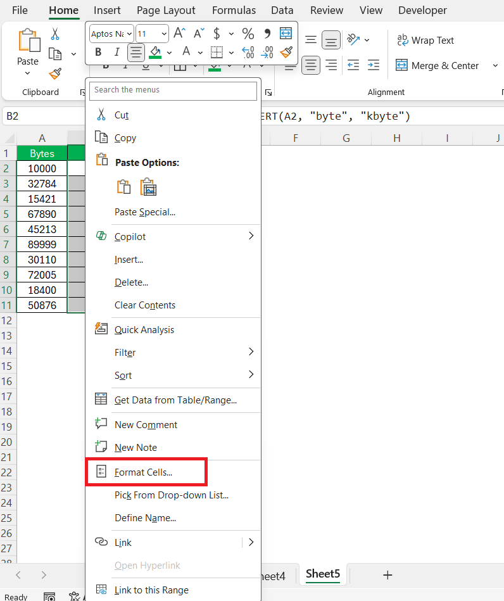
Task: Open the Font group dialog launcher arrow
Action: pos(268,92)
